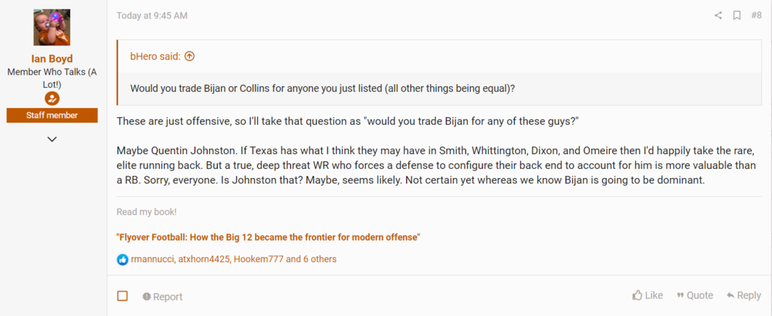772x316 pixels.
Task: Open post permalink number #8
Action: [756, 15]
